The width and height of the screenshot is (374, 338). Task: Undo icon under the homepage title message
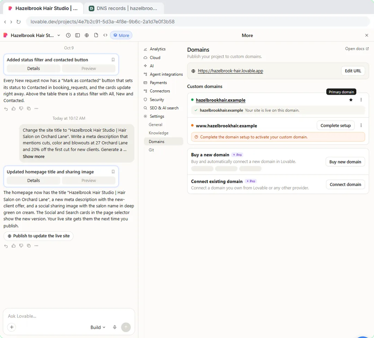(6, 246)
